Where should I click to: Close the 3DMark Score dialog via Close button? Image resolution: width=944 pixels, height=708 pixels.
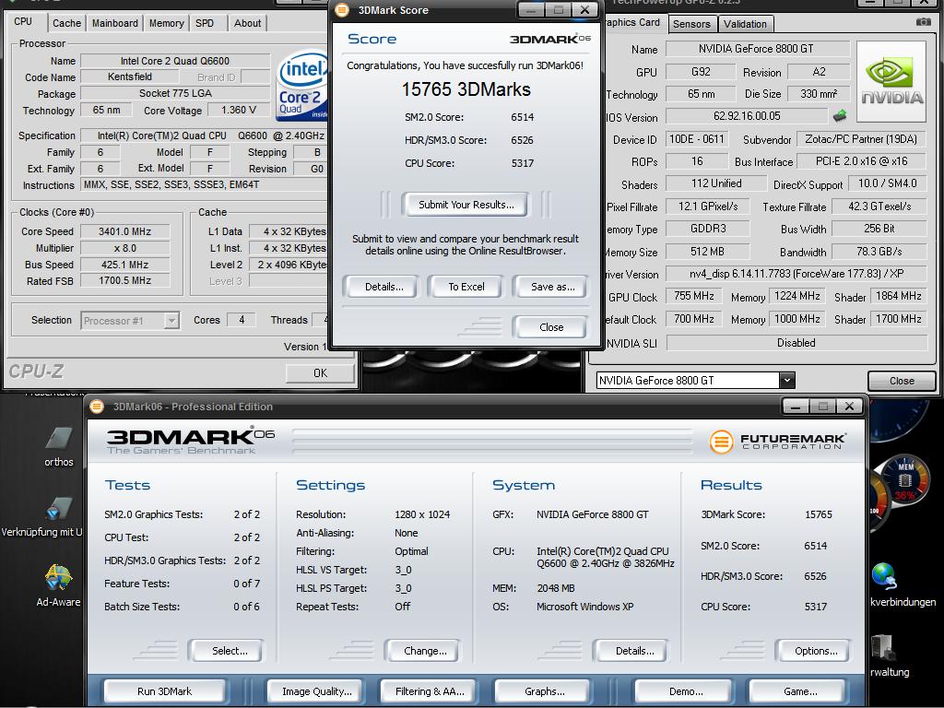(551, 327)
